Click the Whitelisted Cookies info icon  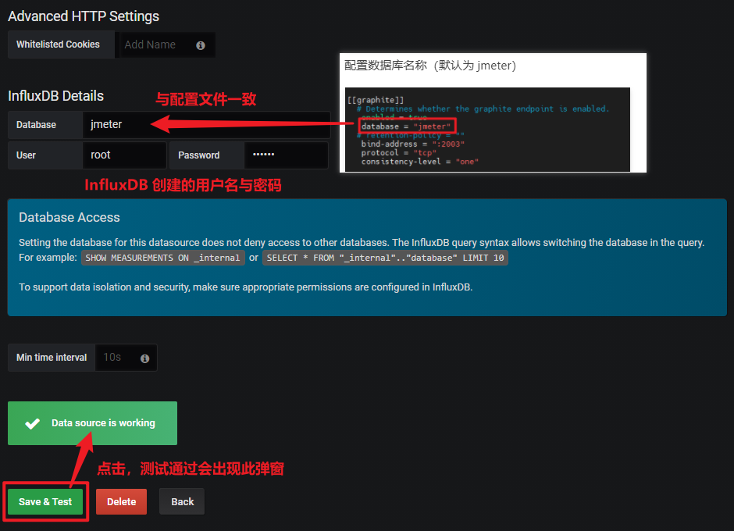click(201, 45)
